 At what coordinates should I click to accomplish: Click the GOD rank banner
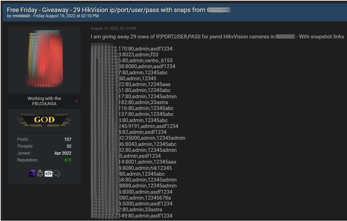click(44, 120)
